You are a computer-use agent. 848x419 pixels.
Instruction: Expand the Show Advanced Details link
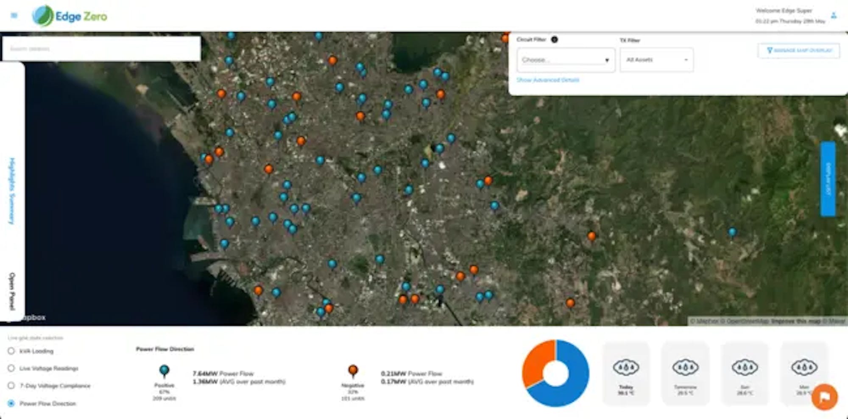click(547, 80)
